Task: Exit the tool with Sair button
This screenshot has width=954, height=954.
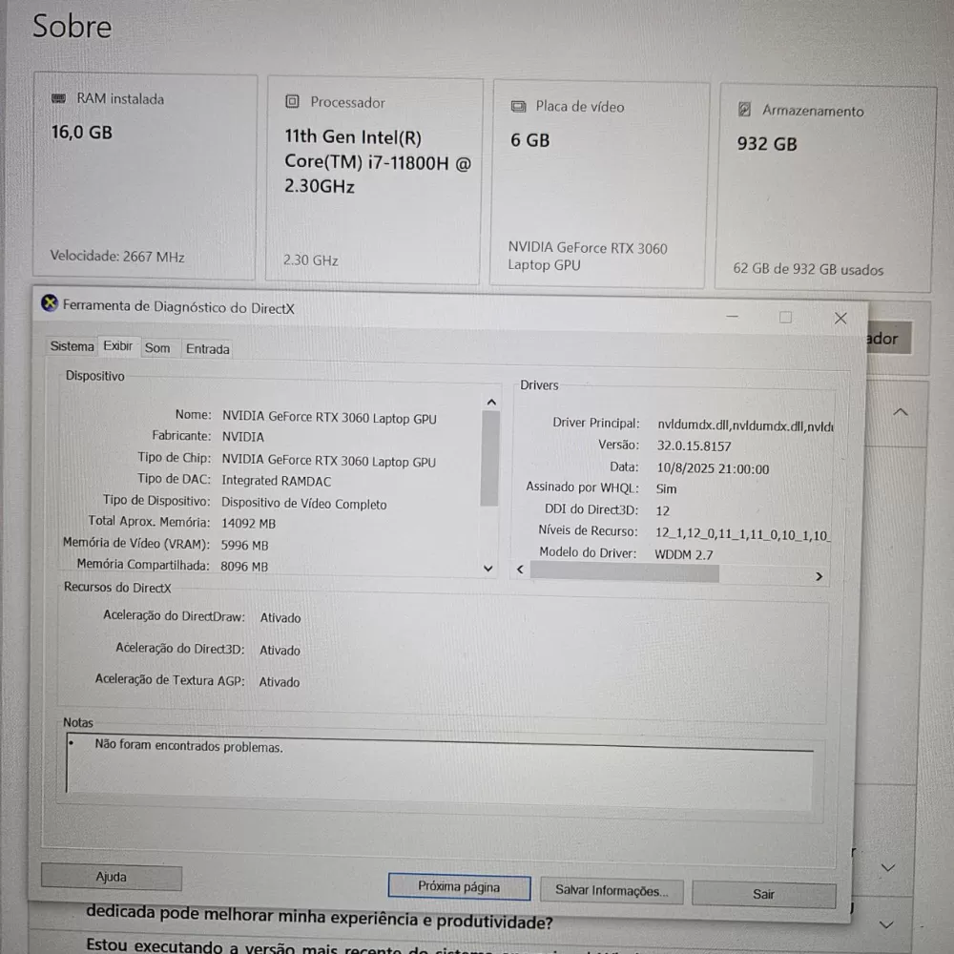Action: tap(763, 895)
